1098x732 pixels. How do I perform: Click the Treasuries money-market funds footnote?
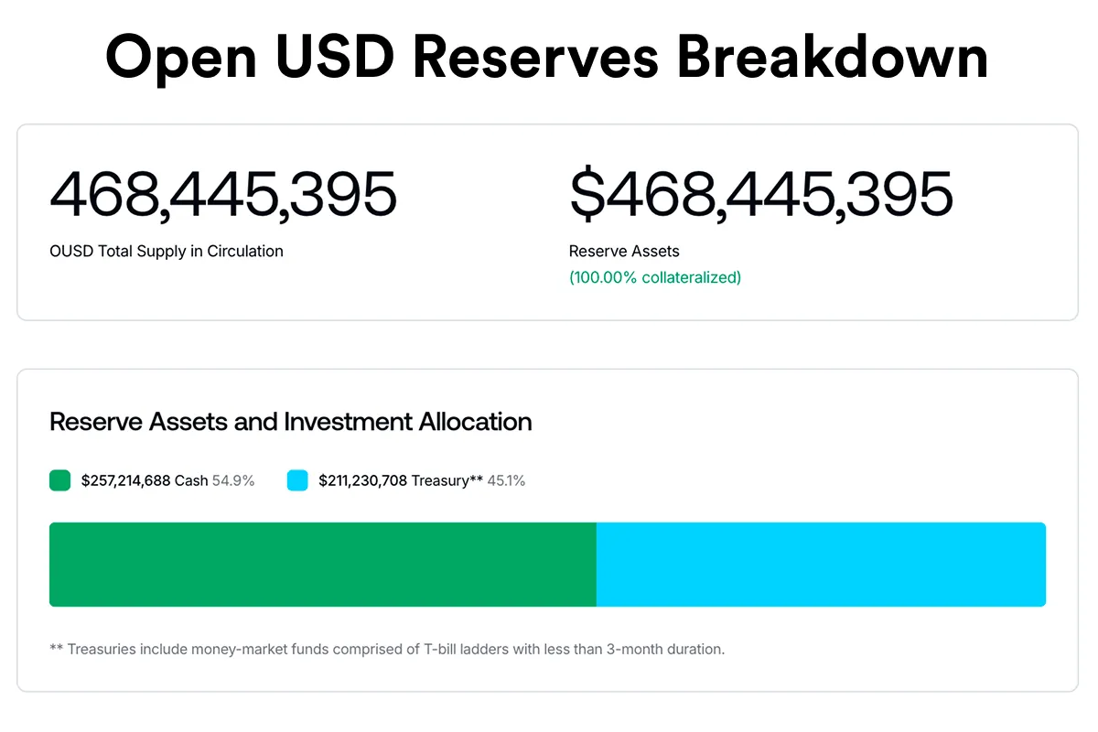point(387,649)
